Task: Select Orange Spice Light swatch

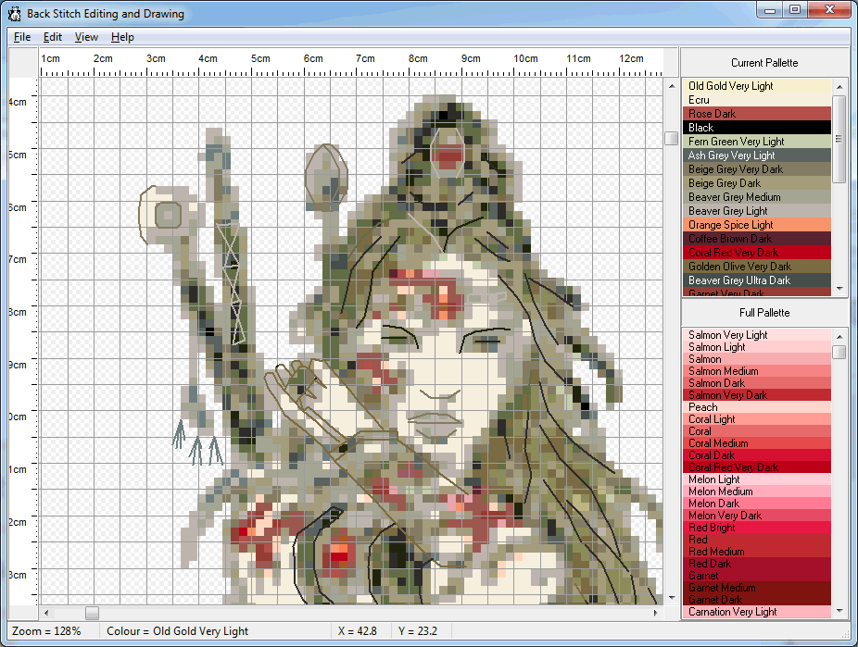Action: point(757,225)
